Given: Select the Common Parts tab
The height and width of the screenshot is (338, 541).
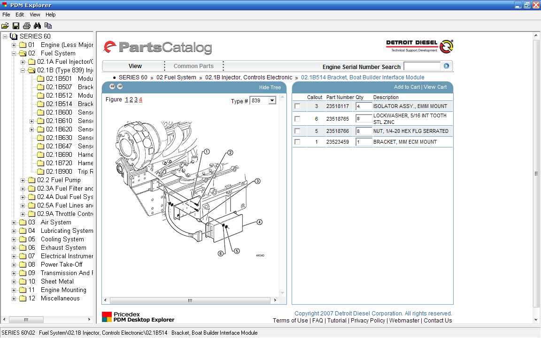Looking at the screenshot, I should pos(193,66).
